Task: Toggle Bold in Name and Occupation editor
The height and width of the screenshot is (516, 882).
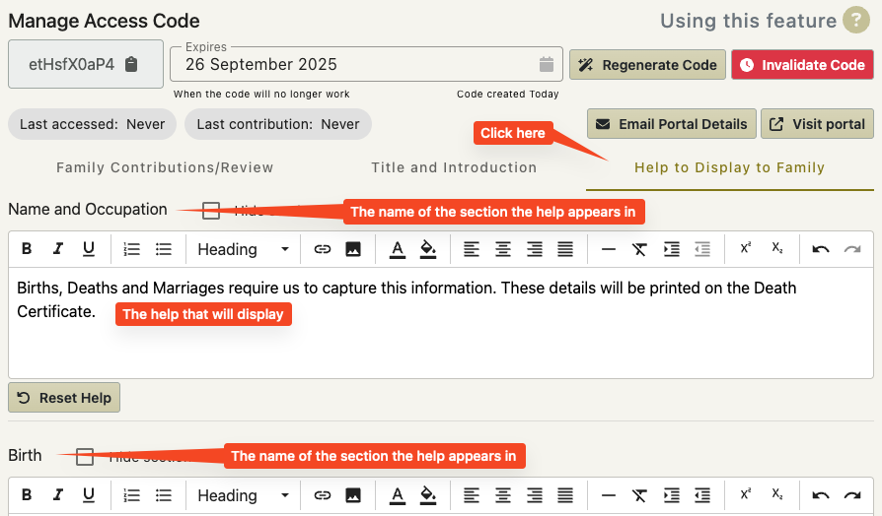Action: (x=27, y=249)
